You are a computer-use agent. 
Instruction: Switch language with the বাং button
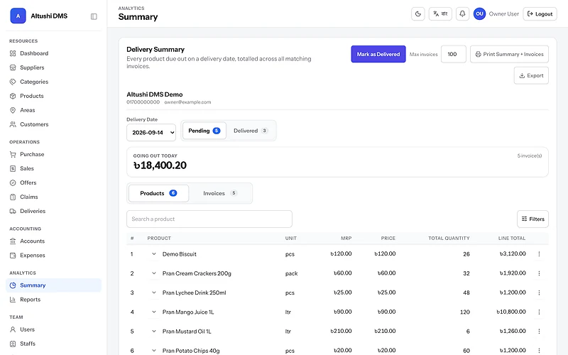(x=440, y=14)
